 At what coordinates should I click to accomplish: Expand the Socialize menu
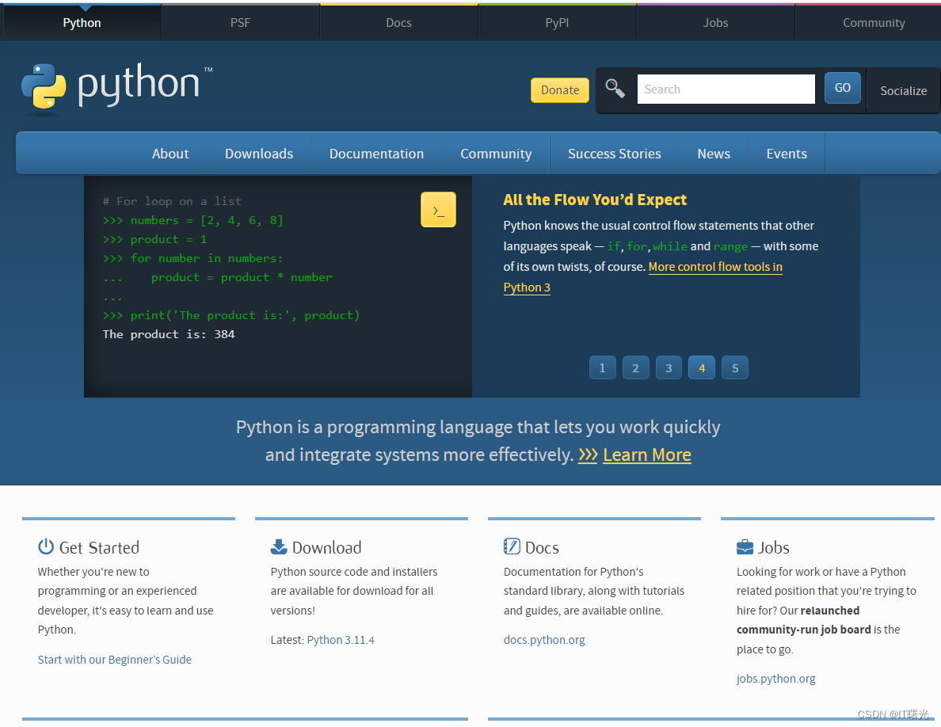click(x=903, y=90)
